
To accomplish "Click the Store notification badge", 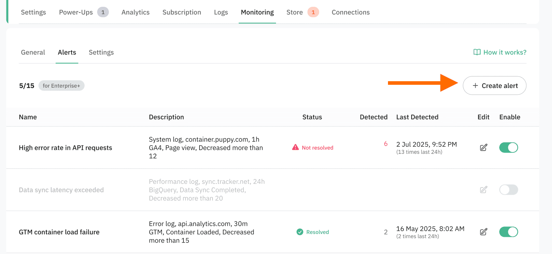I will [x=313, y=12].
